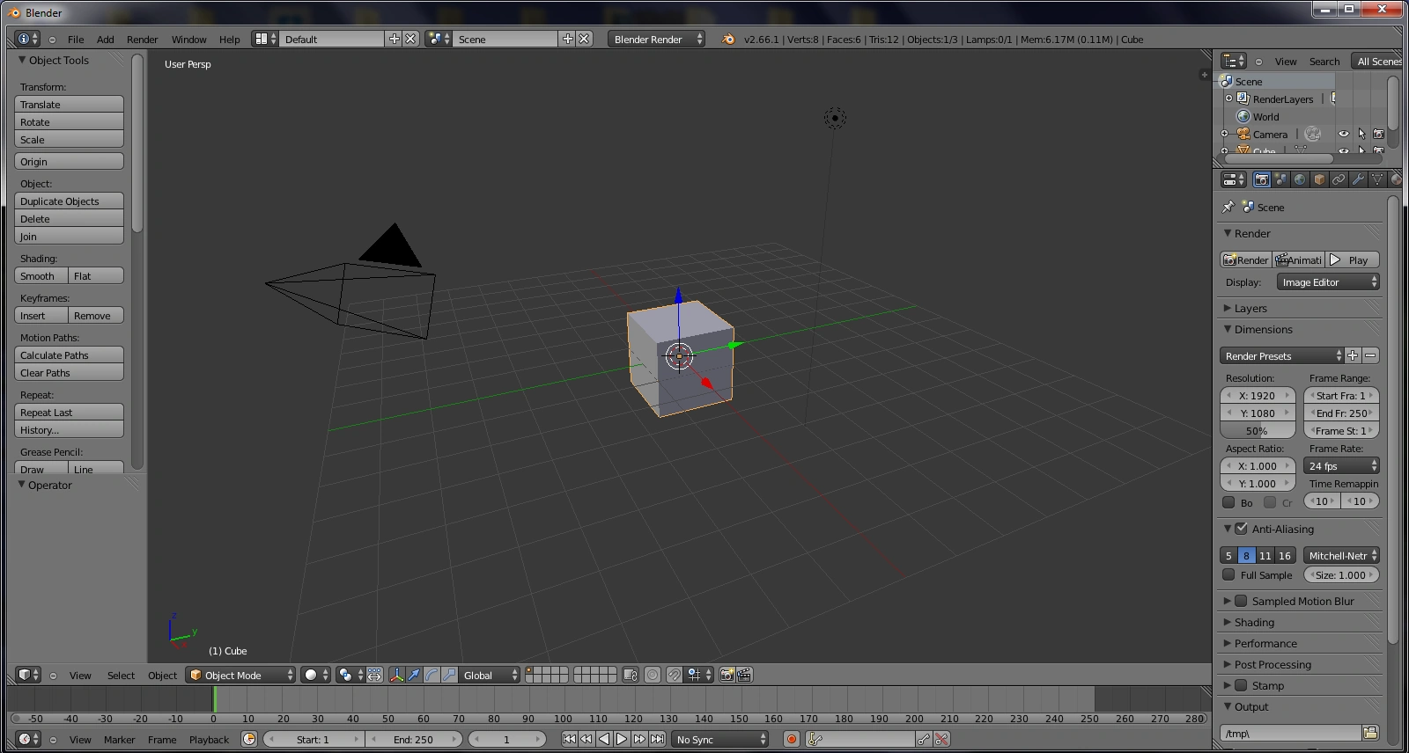Open the Image Editor display dropdown
Image resolution: width=1409 pixels, height=753 pixels.
pyautogui.click(x=1328, y=282)
